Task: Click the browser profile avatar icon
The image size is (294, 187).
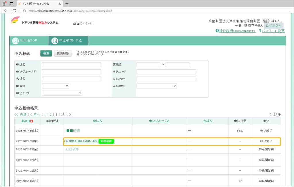Action: 4,3
